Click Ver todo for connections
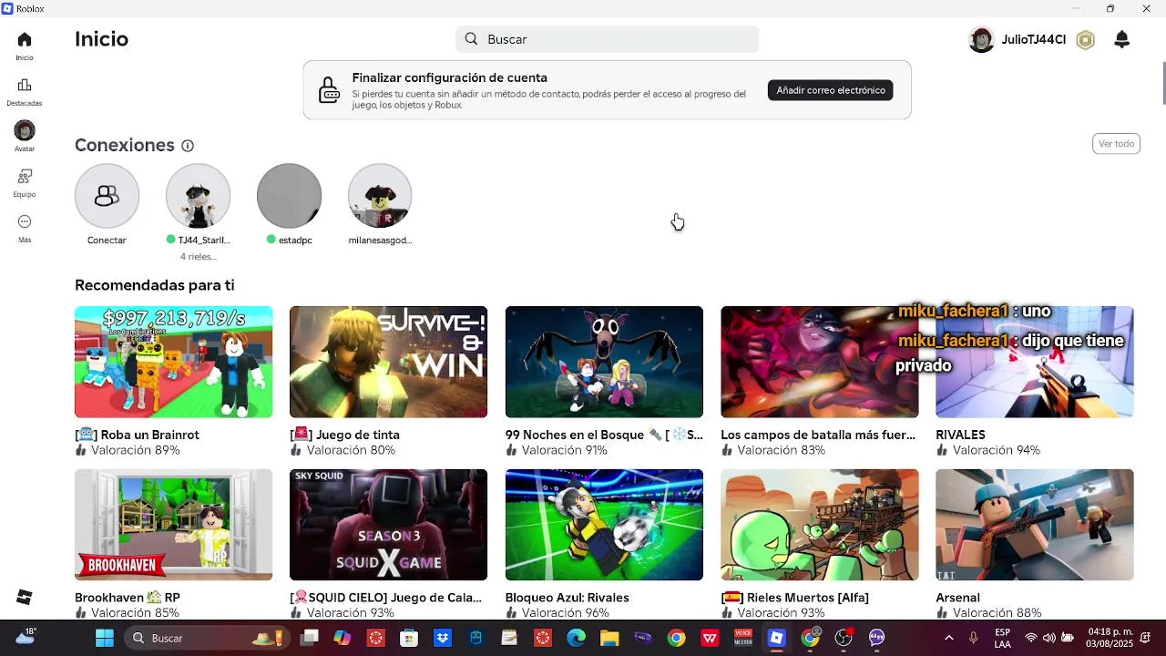 point(1116,144)
